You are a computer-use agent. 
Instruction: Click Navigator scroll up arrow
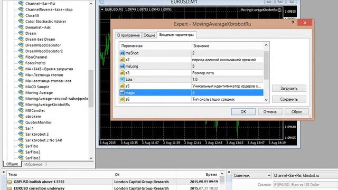91,4
